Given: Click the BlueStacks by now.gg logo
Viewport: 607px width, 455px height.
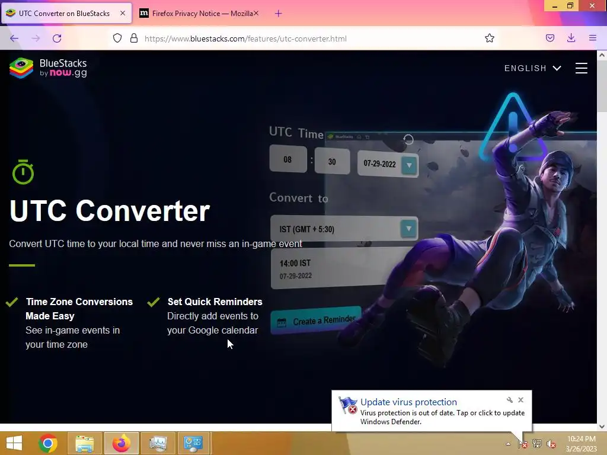Looking at the screenshot, I should click(x=48, y=68).
